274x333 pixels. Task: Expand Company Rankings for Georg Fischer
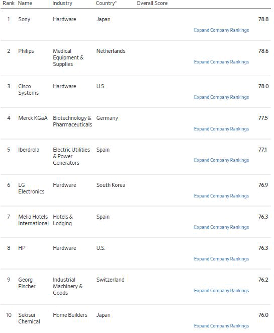pos(221,291)
